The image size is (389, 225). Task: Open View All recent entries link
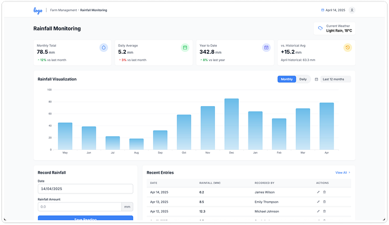(x=343, y=173)
